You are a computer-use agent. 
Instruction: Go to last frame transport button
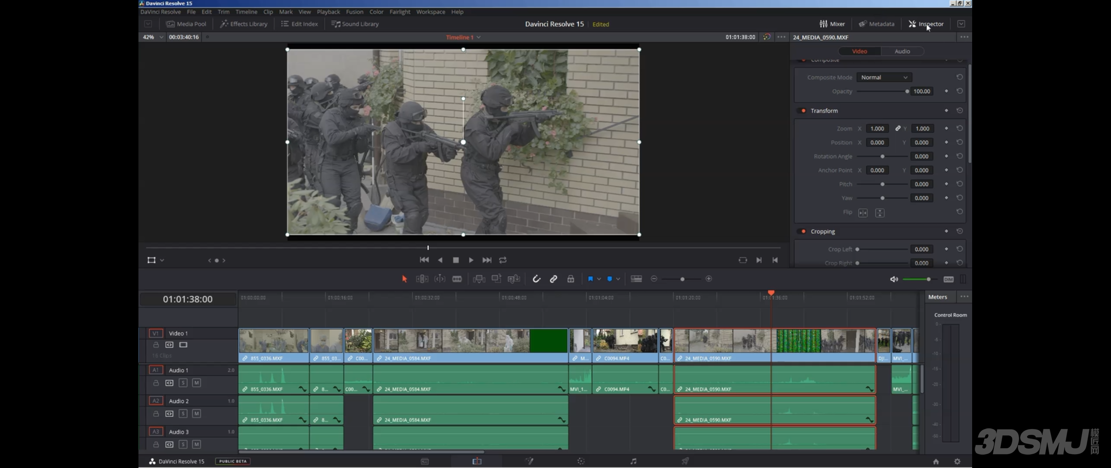point(486,260)
